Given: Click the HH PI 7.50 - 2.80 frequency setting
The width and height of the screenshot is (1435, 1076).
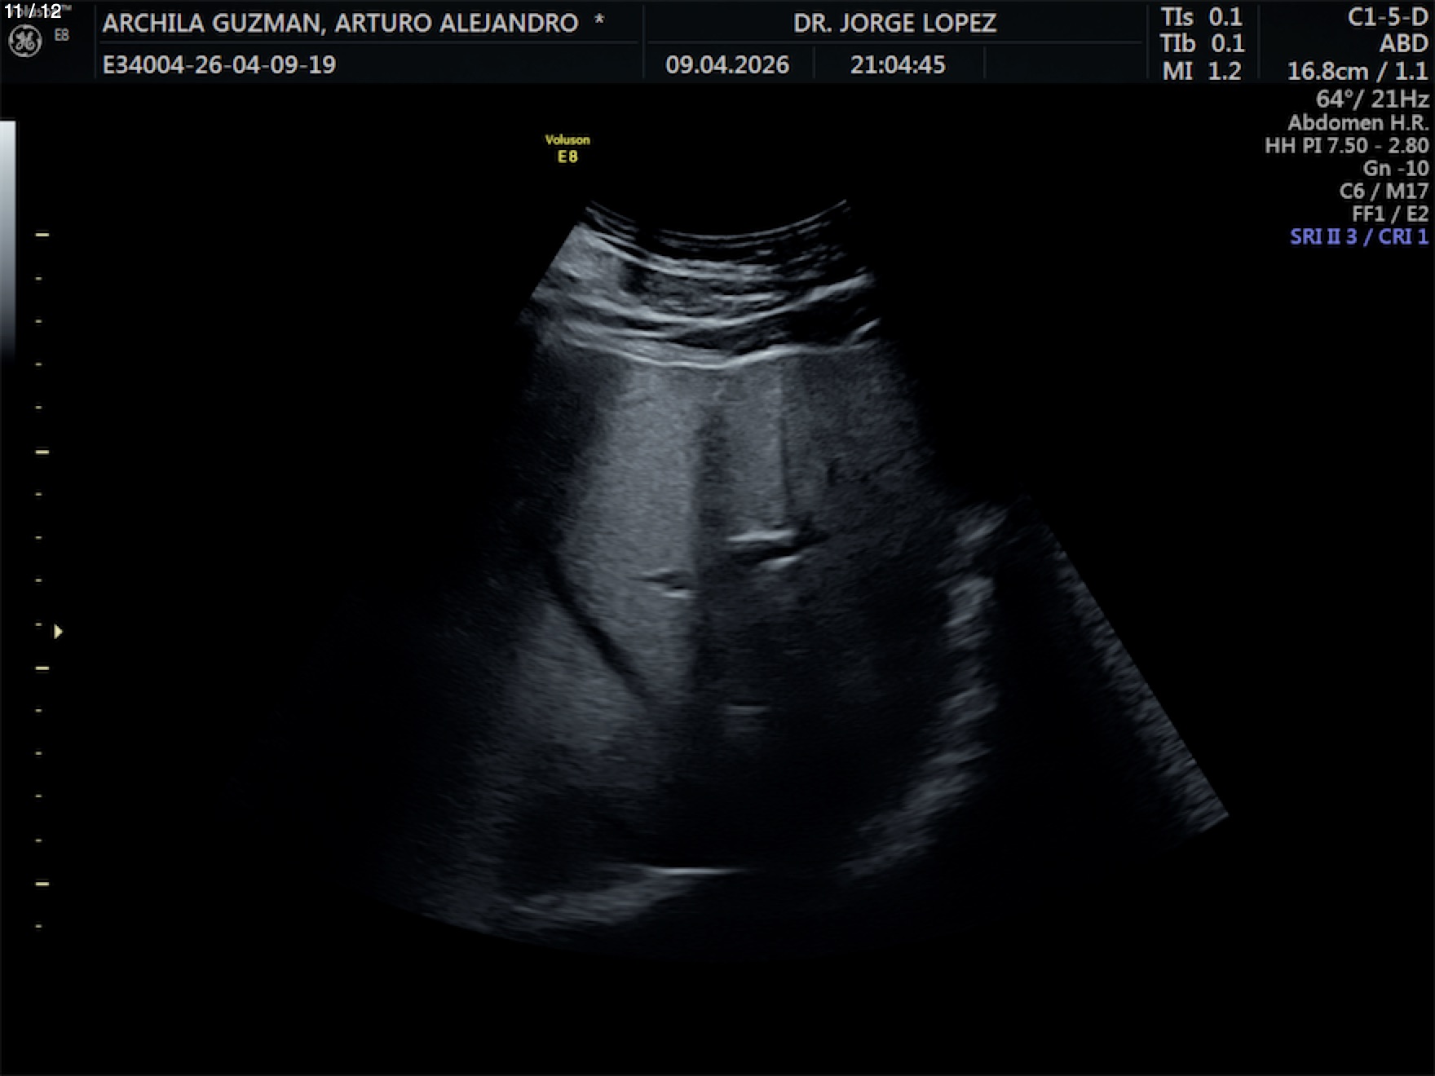Looking at the screenshot, I should (x=1346, y=146).
